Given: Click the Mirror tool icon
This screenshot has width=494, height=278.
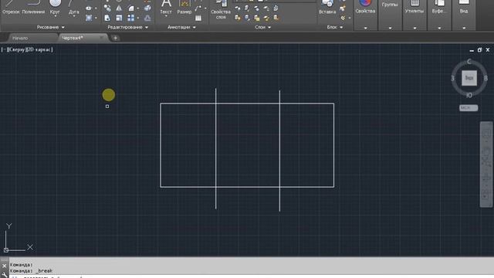Looking at the screenshot, I should pyautogui.click(x=119, y=8).
